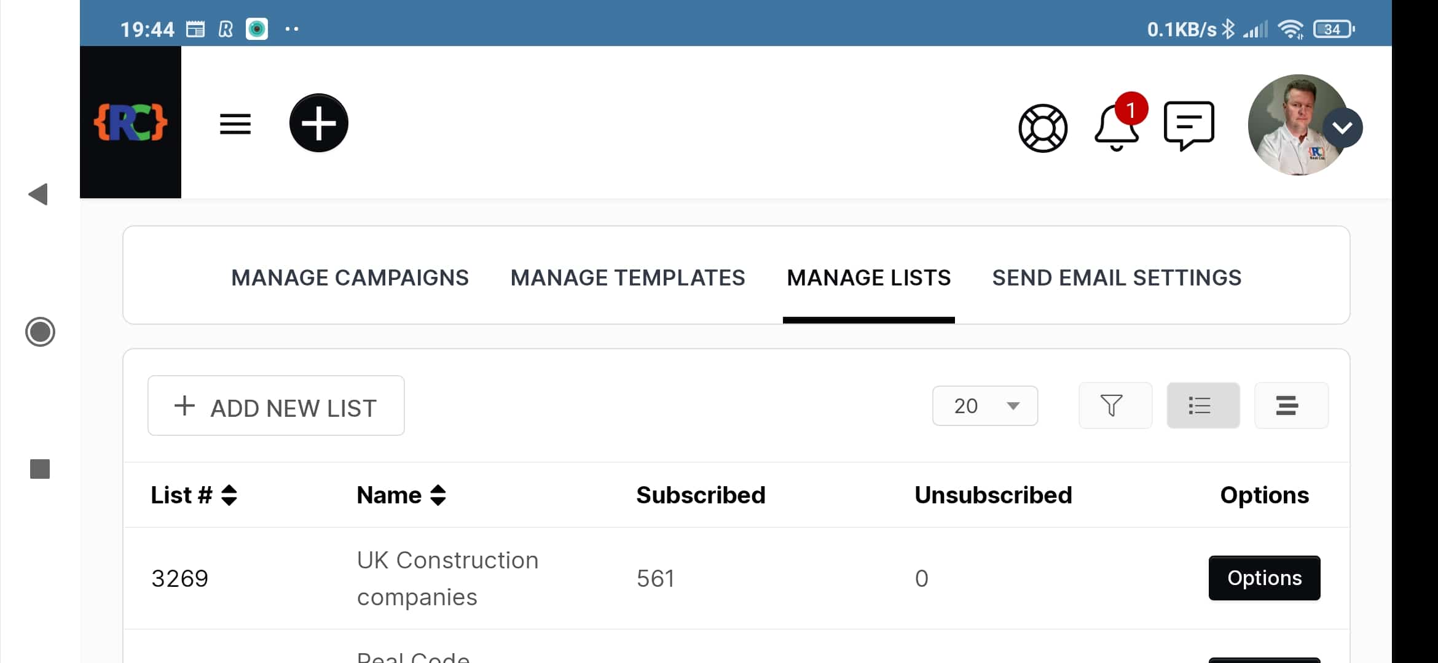
Task: Open the chat messages icon
Action: pyautogui.click(x=1189, y=125)
